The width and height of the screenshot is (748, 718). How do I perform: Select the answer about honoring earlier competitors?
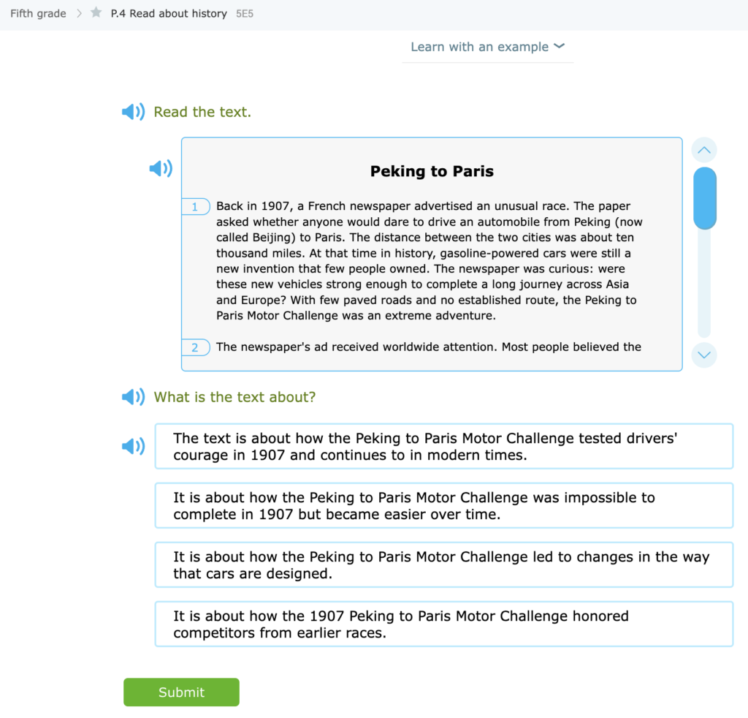pyautogui.click(x=443, y=624)
